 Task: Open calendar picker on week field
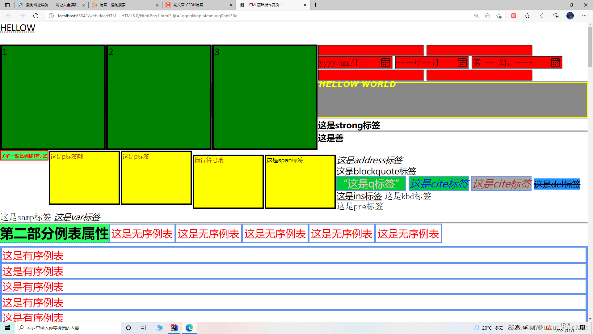[555, 63]
